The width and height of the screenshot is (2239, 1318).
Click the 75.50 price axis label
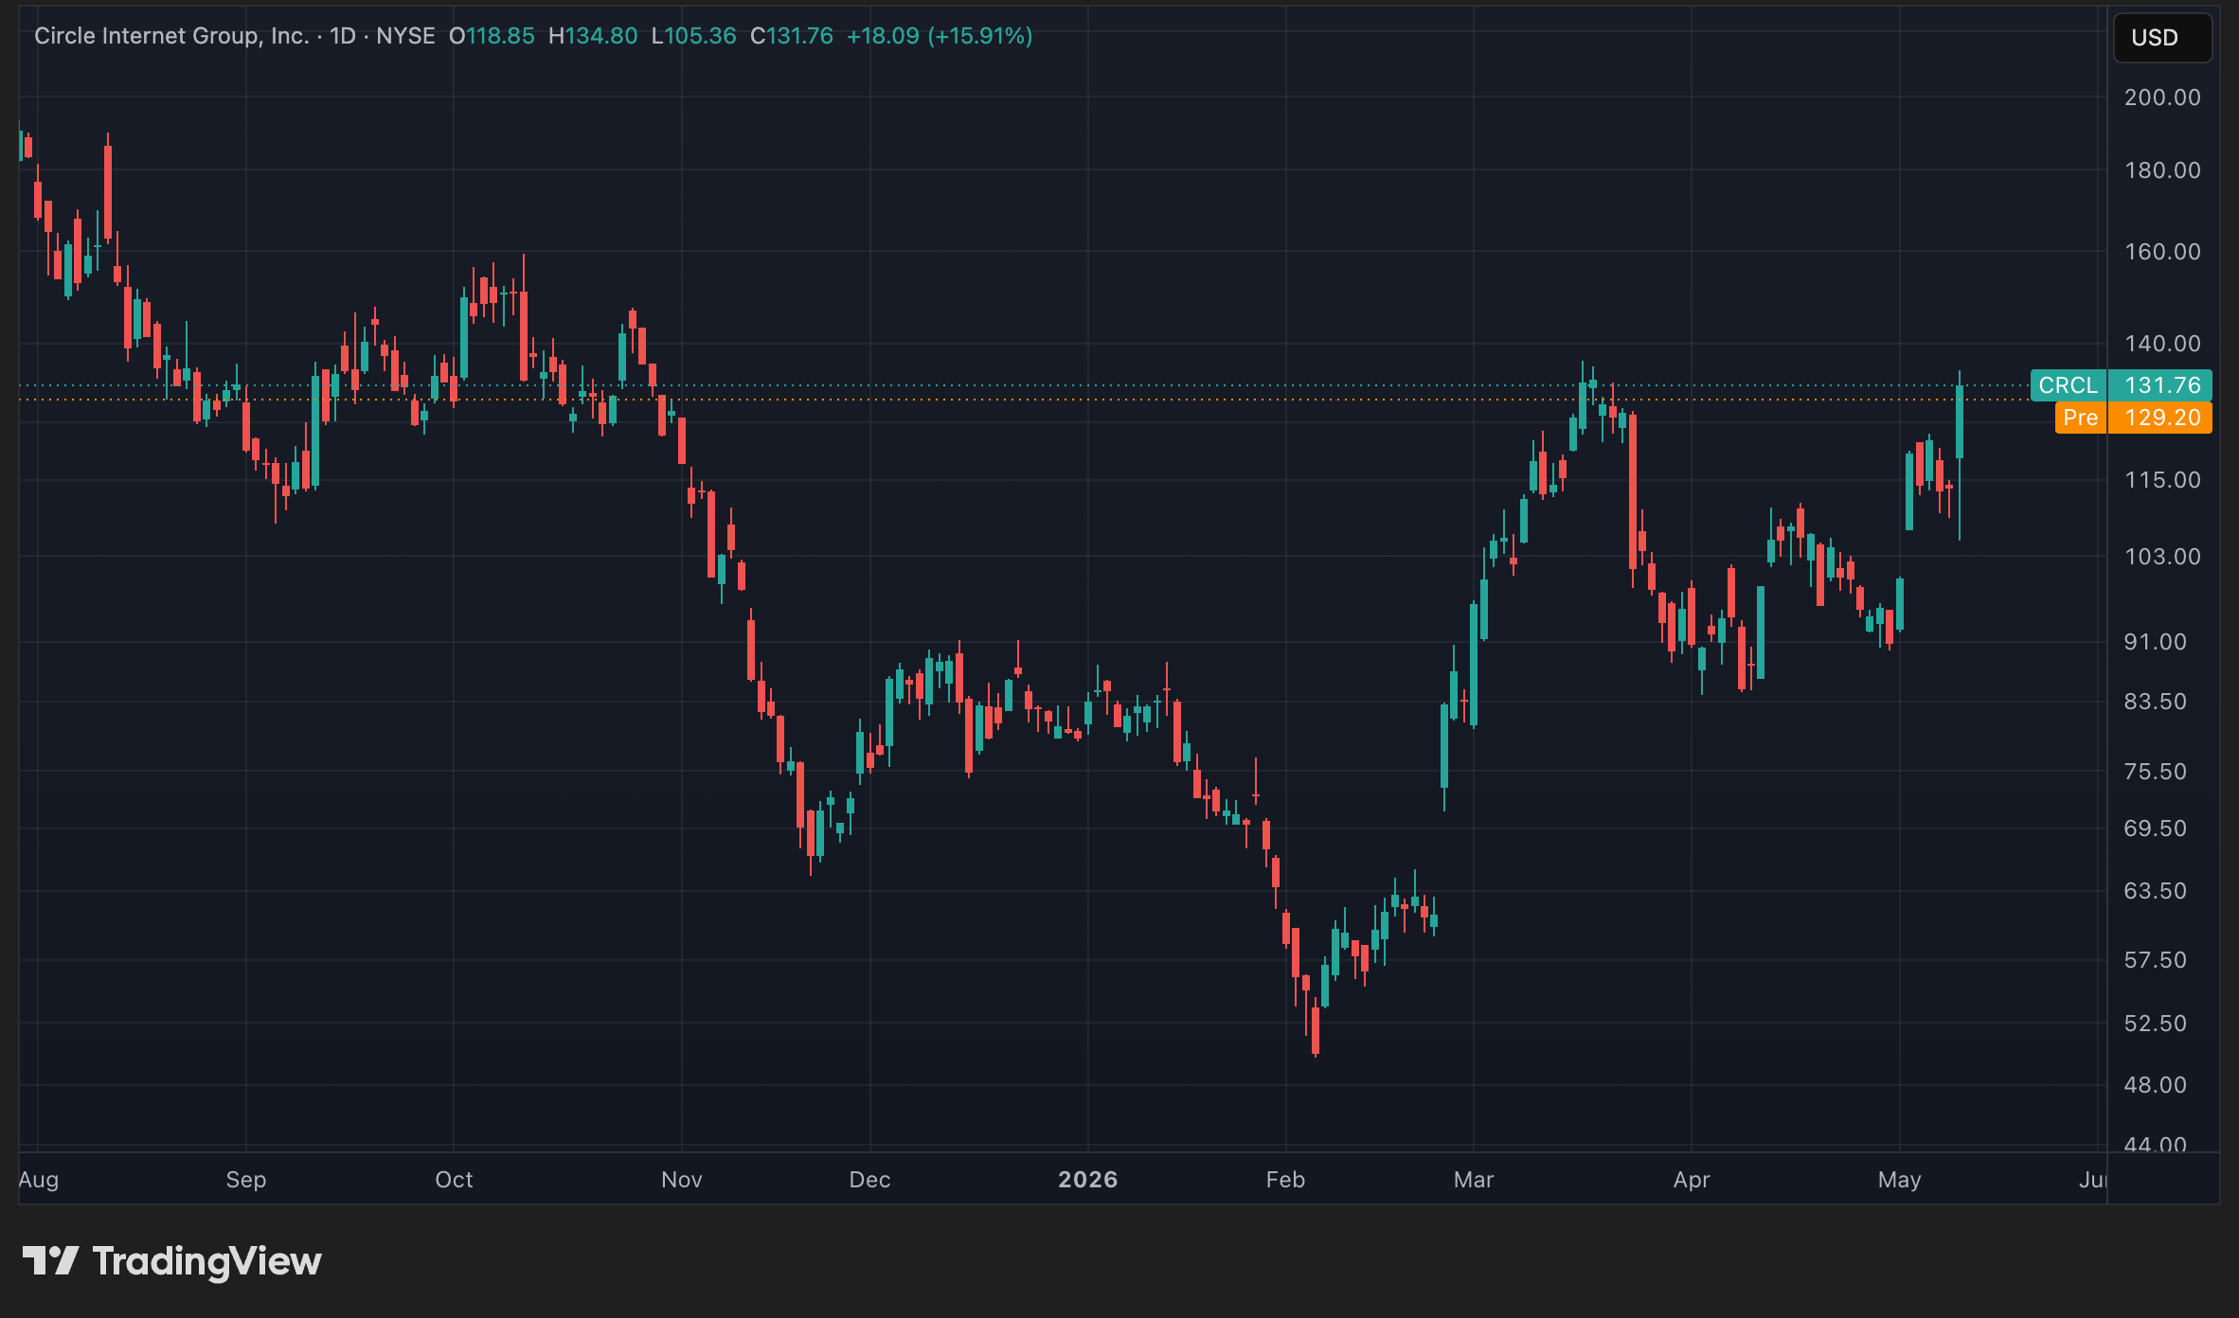(2156, 772)
